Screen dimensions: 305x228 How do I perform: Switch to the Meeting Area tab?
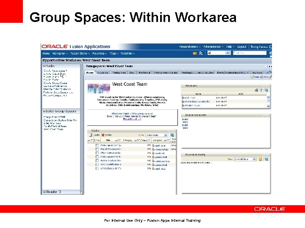pos(119,73)
